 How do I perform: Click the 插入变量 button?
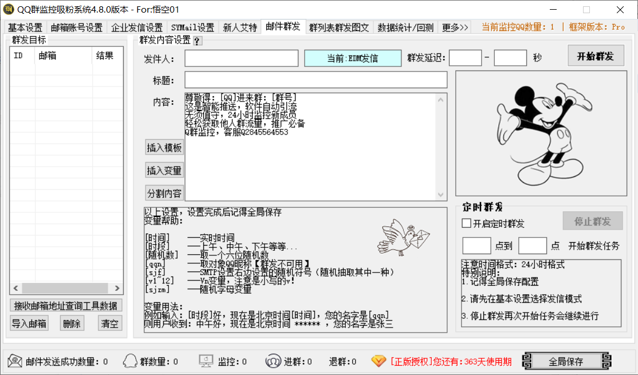tap(164, 170)
